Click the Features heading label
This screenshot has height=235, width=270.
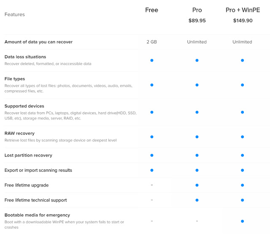tap(15, 14)
